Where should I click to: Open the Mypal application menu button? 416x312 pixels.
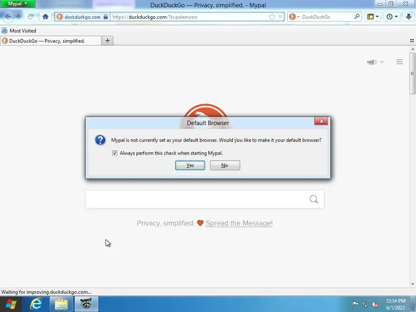point(17,4)
